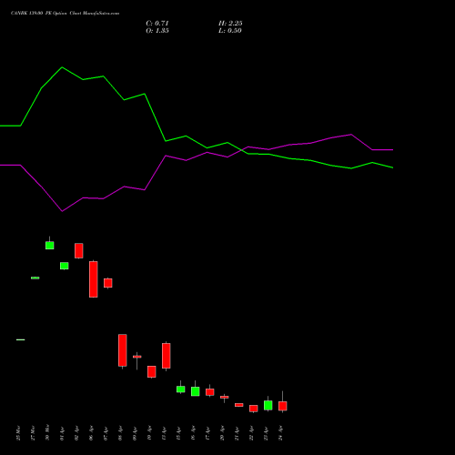Click the red candlestick for 13 Apr
This screenshot has width=455, height=455.
[167, 356]
